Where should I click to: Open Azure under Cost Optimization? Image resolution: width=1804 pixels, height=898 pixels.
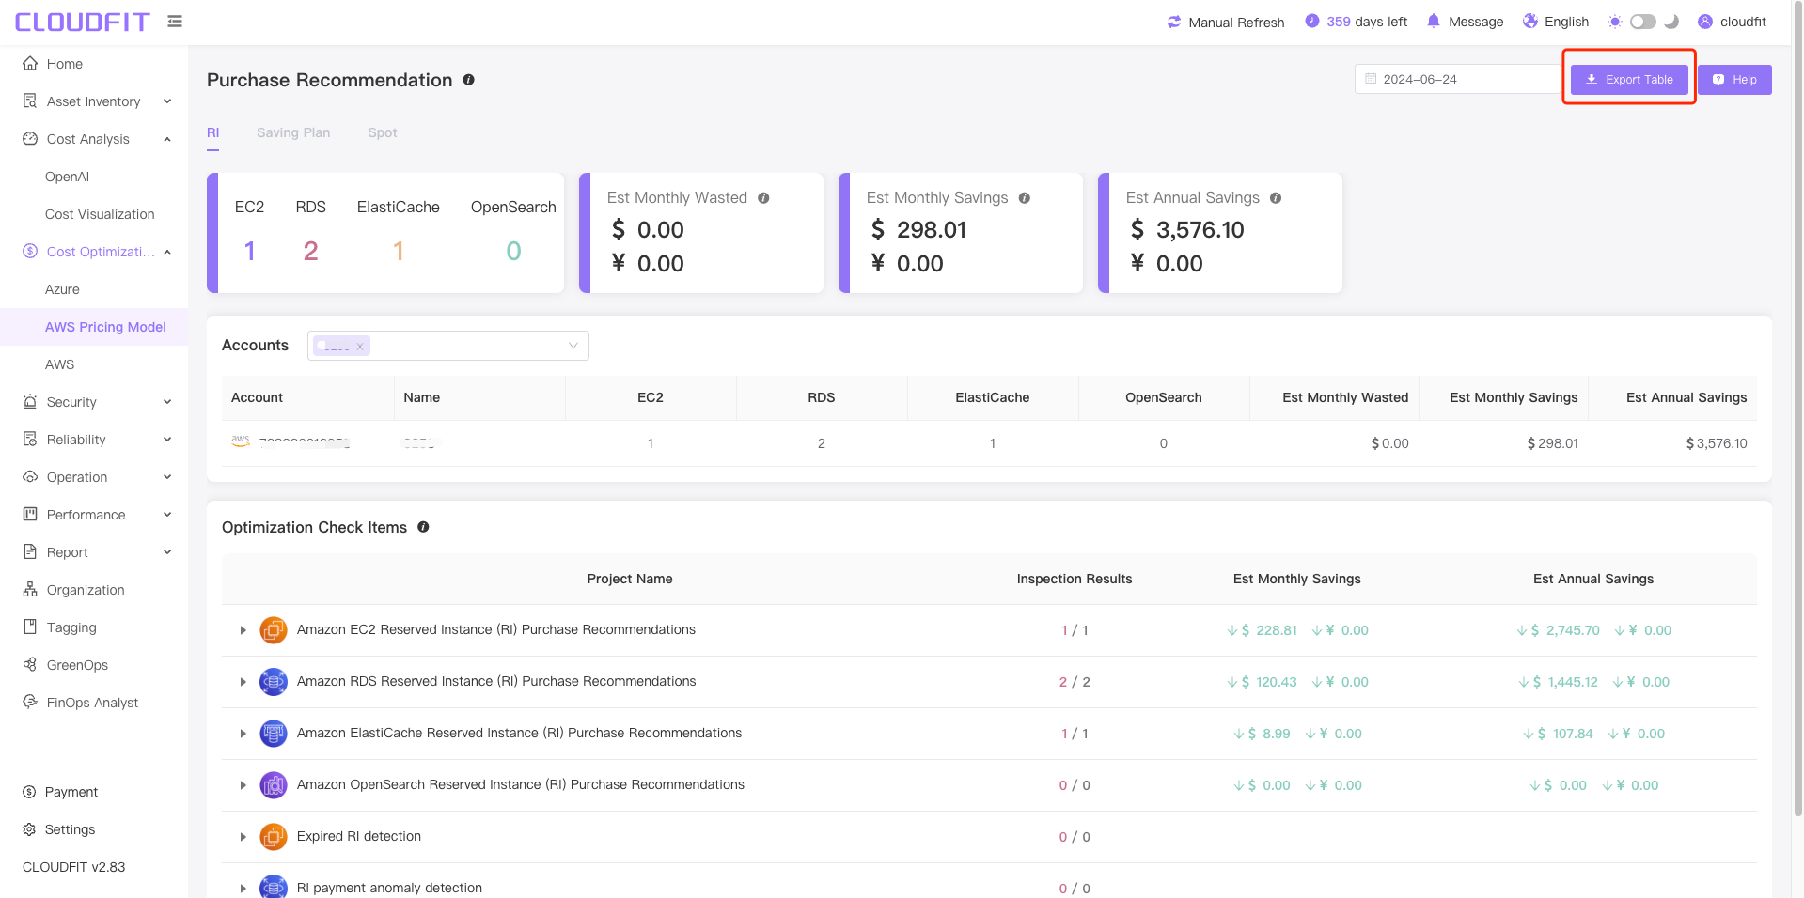click(62, 289)
